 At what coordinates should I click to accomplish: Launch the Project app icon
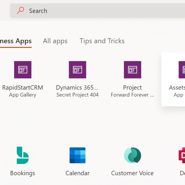133,70
